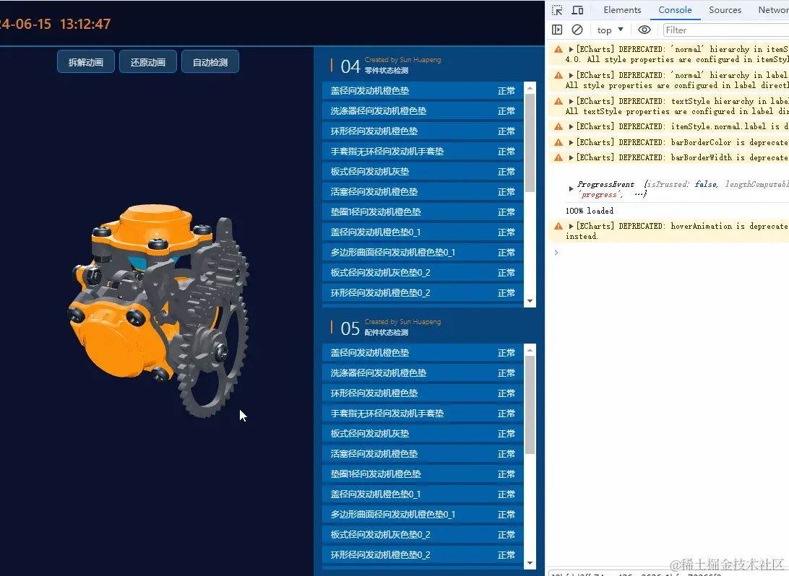Open the 'top' JavaScript context dropdown
The height and width of the screenshot is (576, 789).
(610, 30)
